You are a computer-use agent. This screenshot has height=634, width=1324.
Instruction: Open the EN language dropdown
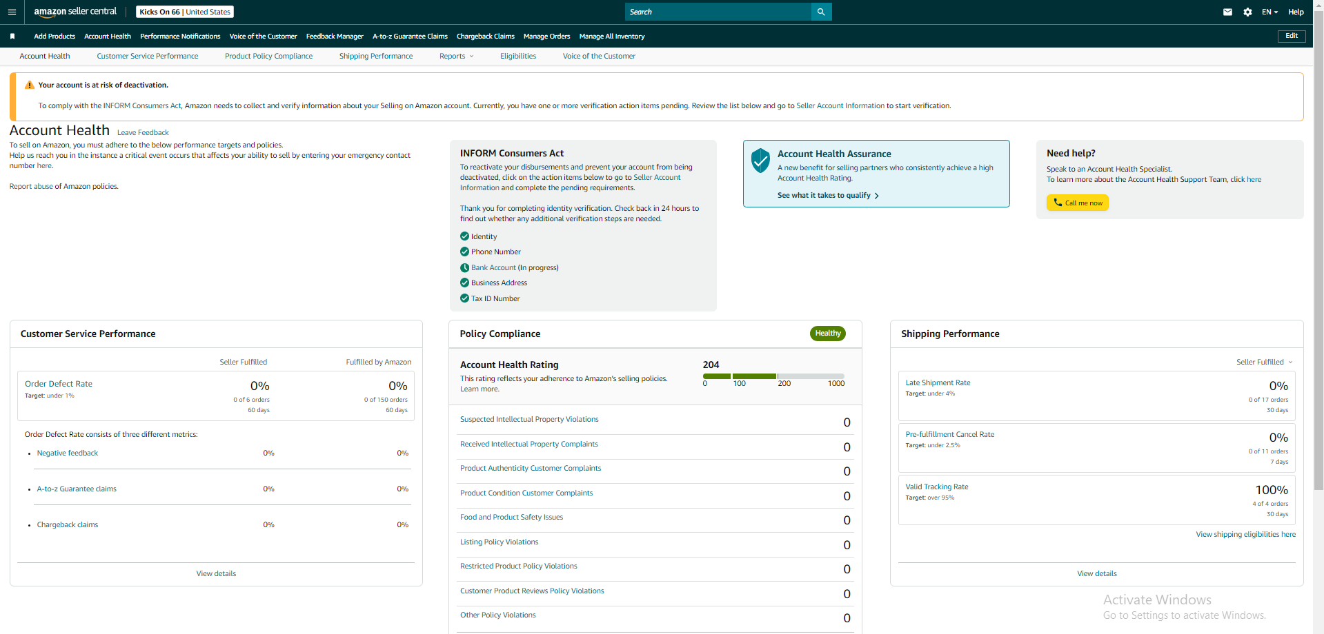(1269, 12)
